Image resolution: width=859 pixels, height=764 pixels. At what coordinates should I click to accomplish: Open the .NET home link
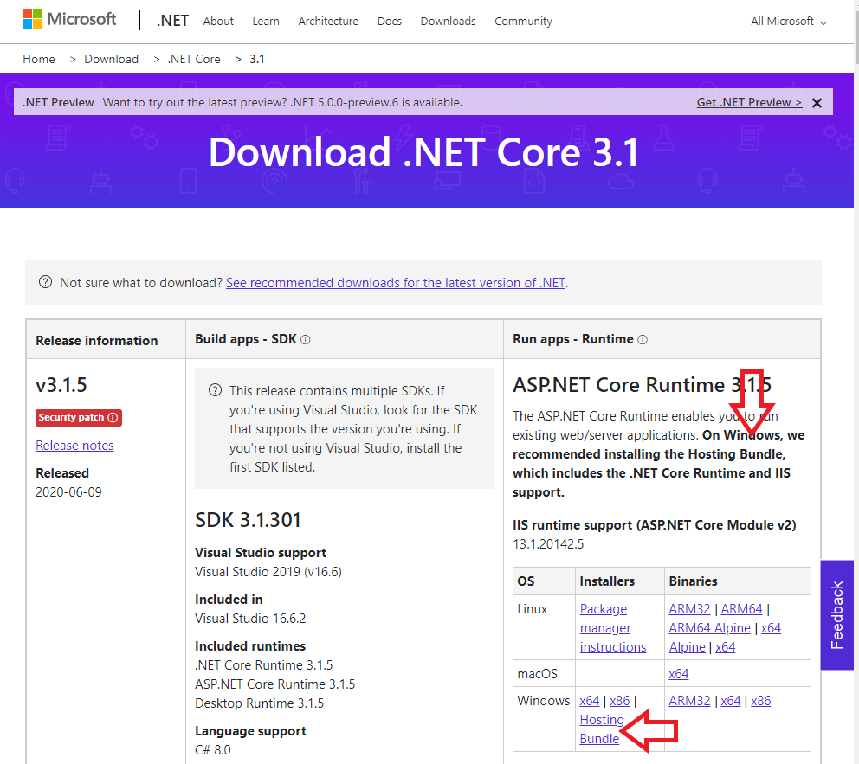pyautogui.click(x=172, y=21)
